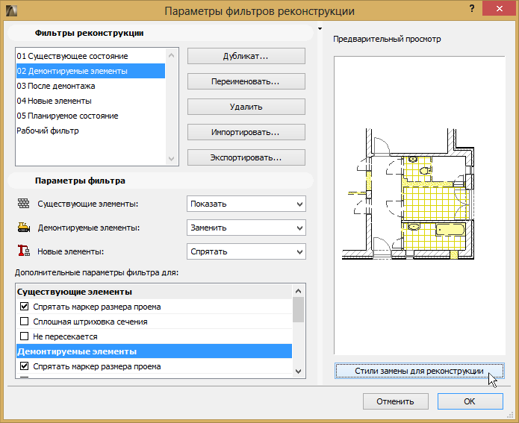The width and height of the screenshot is (519, 423).
Task: Click the Переименовать... button
Action: click(246, 81)
